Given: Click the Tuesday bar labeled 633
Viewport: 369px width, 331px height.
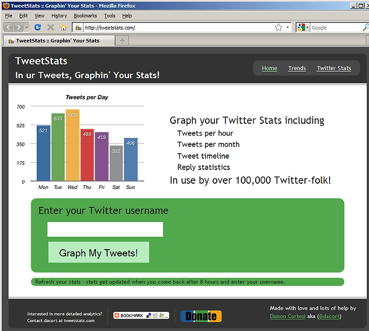Looking at the screenshot, I should click(58, 147).
